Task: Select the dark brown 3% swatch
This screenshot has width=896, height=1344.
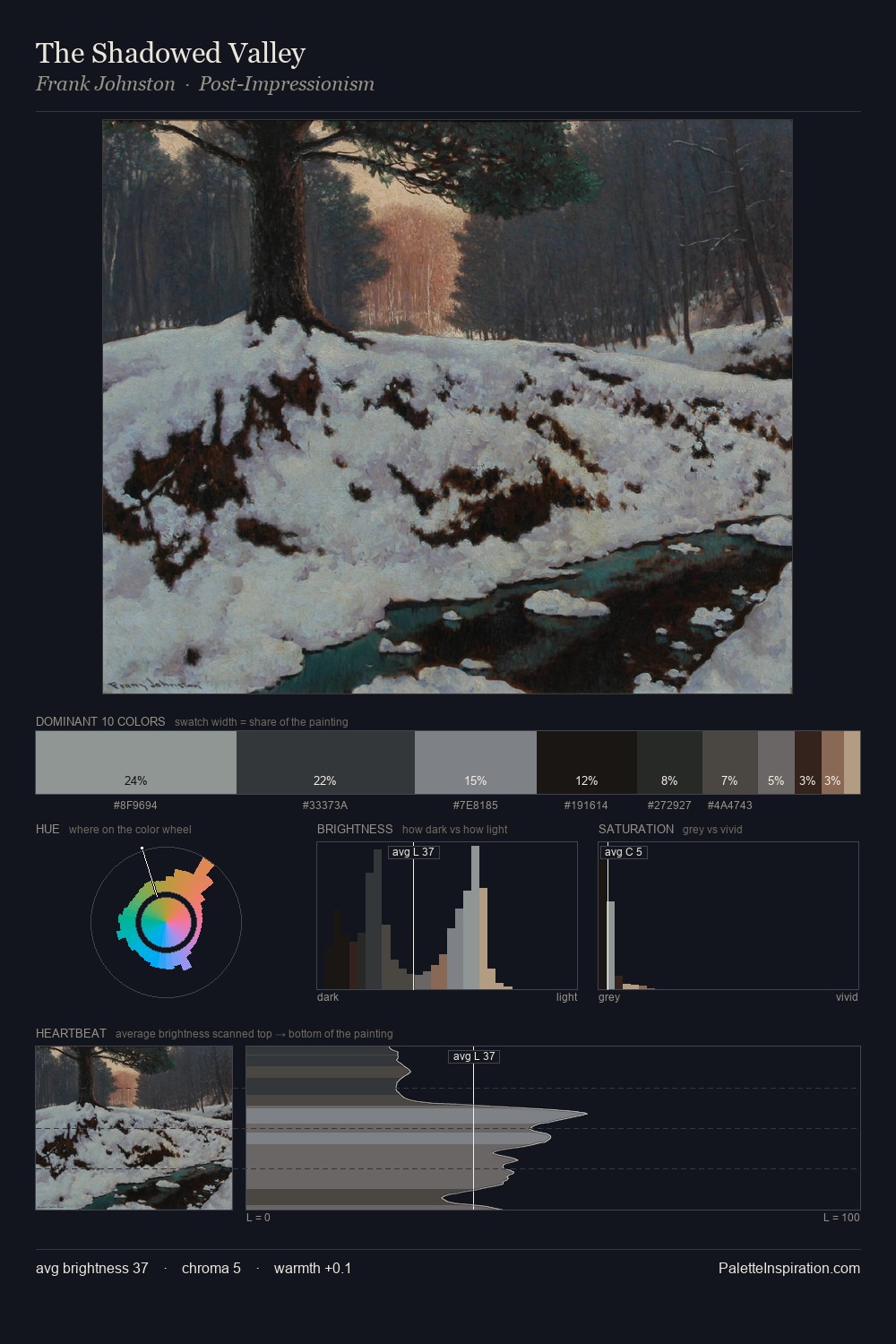Action: coord(808,762)
